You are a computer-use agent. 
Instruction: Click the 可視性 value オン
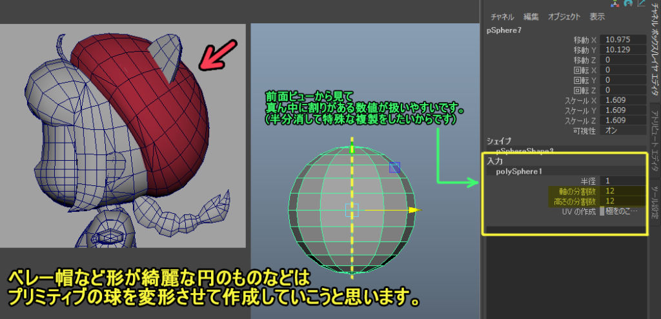click(x=623, y=131)
